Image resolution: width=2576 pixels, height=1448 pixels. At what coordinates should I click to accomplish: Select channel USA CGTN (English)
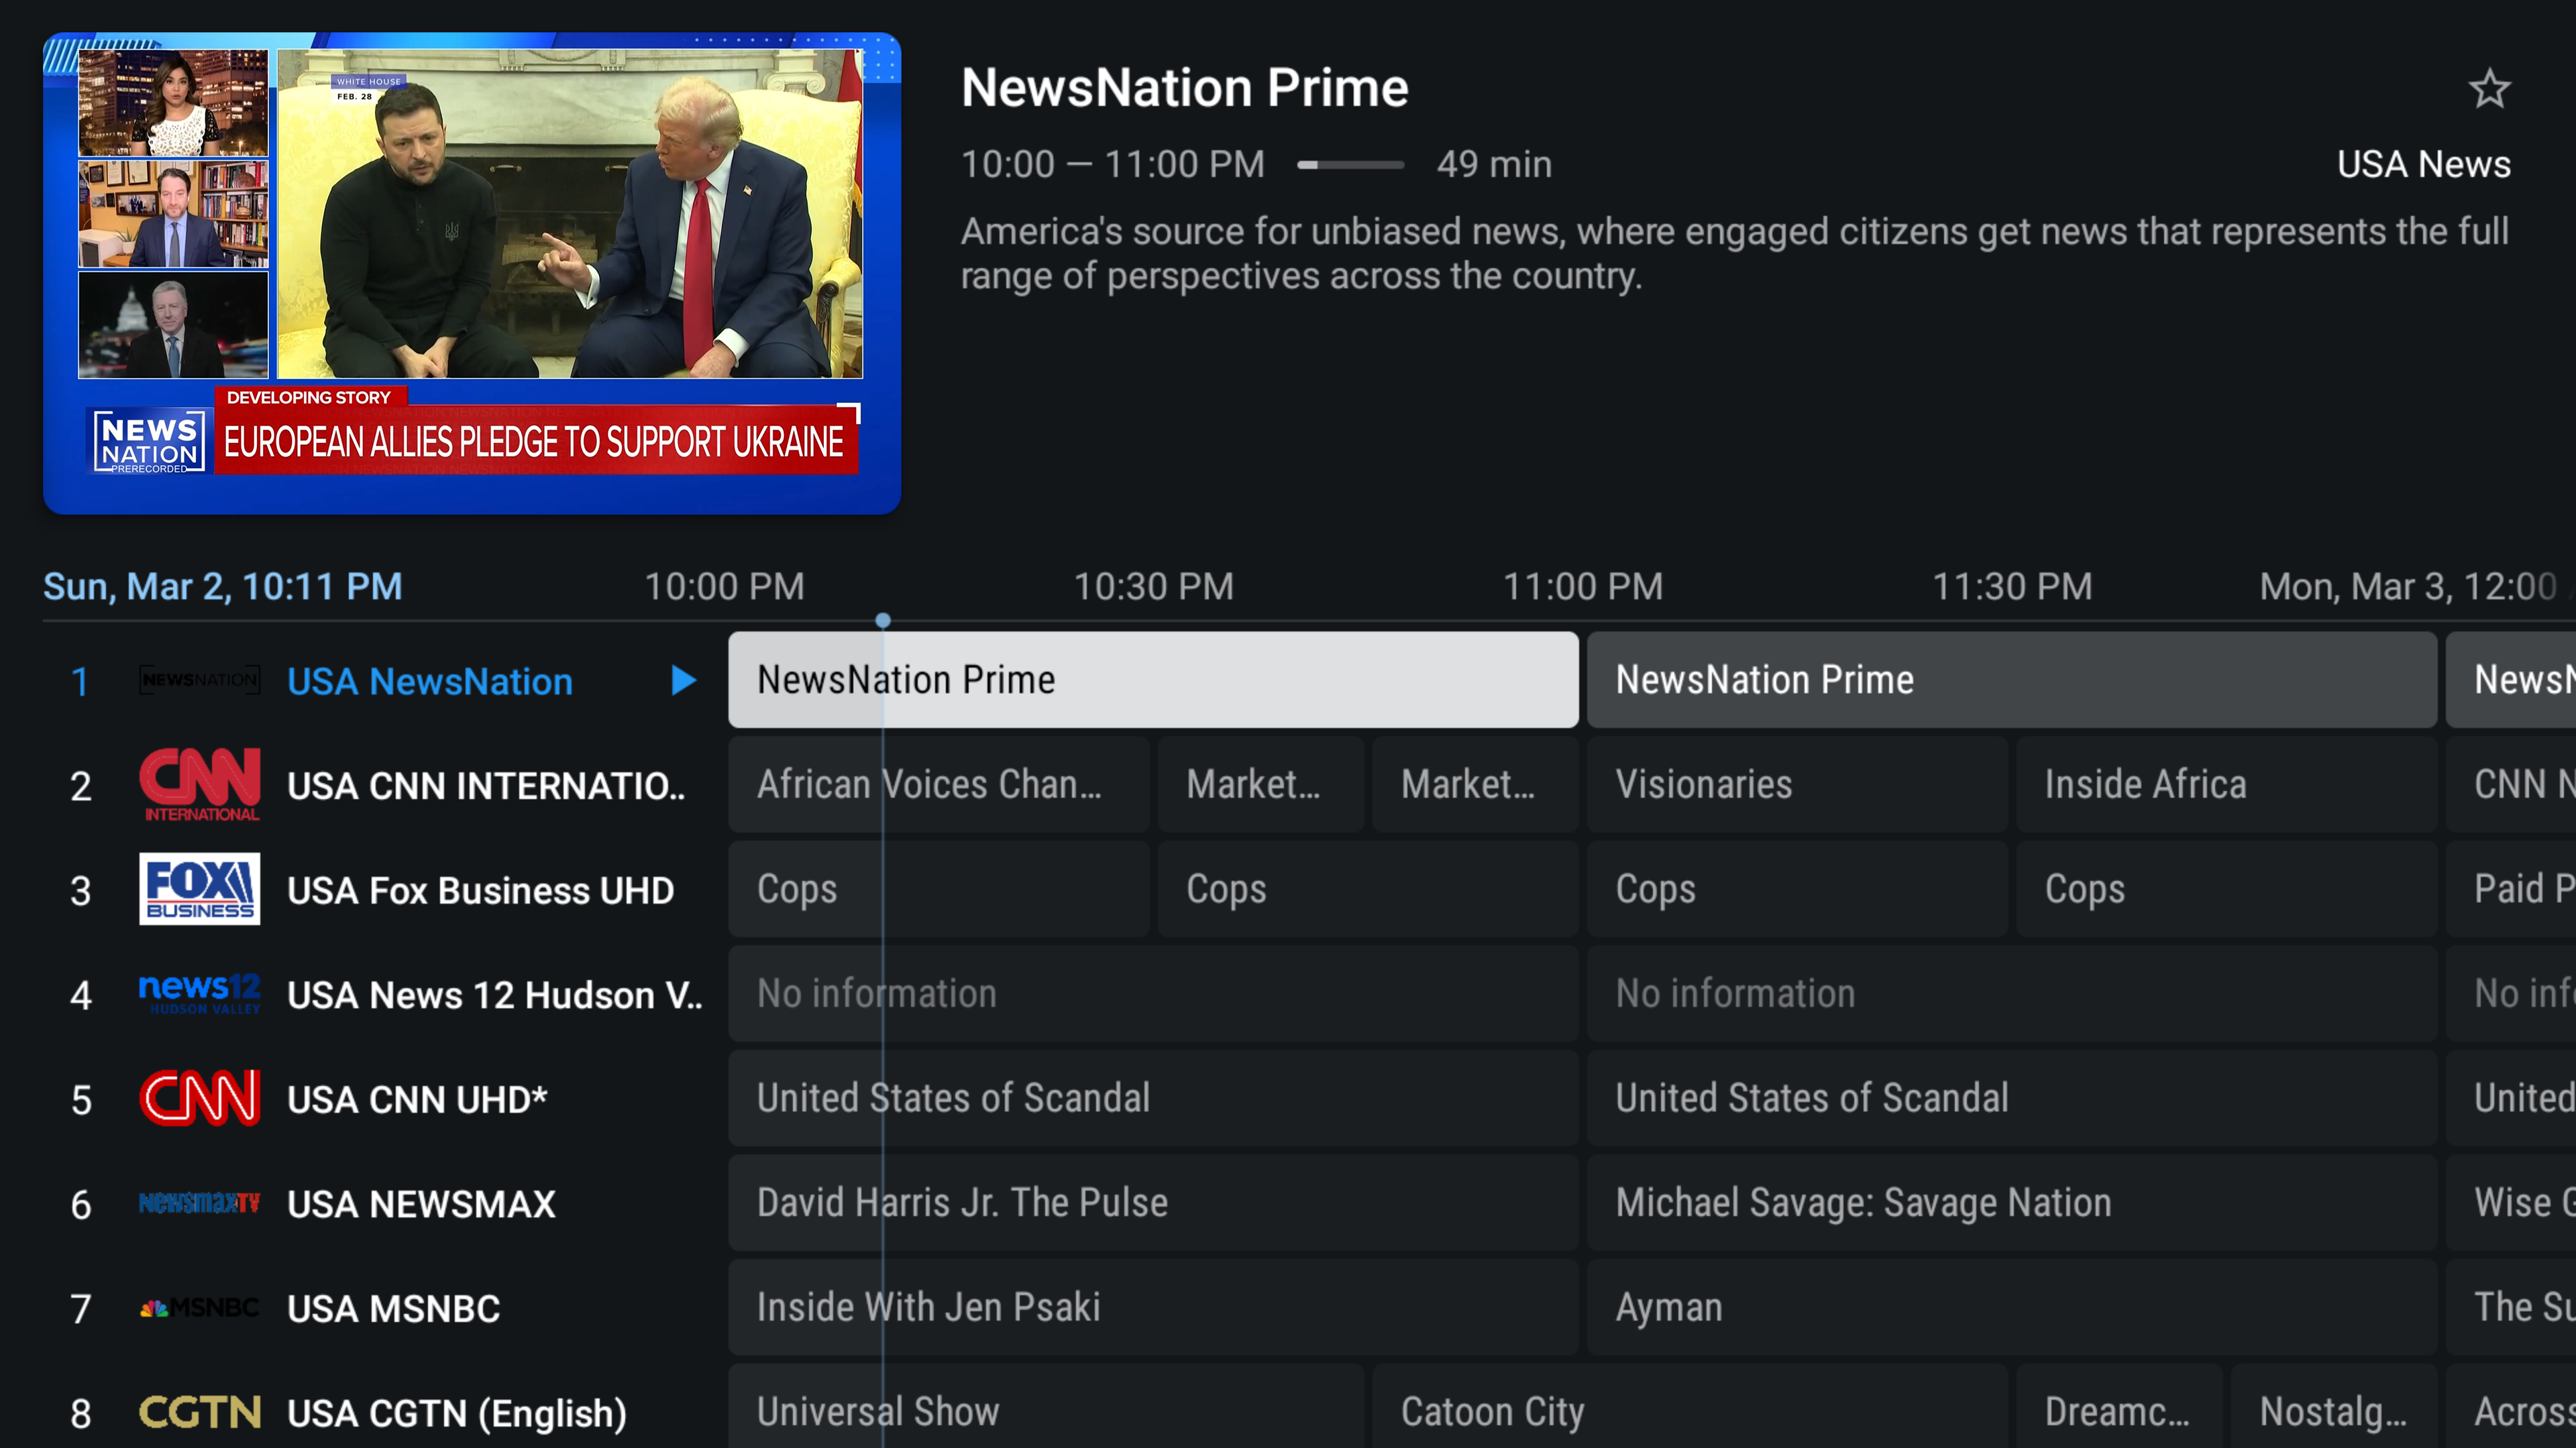click(457, 1414)
